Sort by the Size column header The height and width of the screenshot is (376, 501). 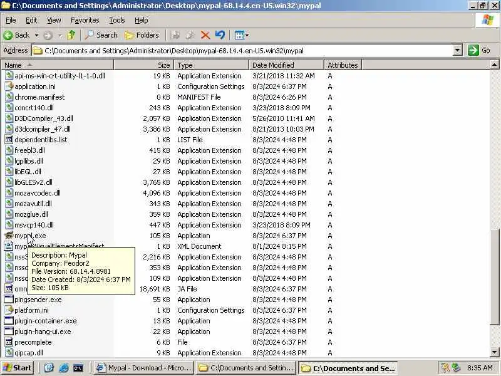pos(143,65)
